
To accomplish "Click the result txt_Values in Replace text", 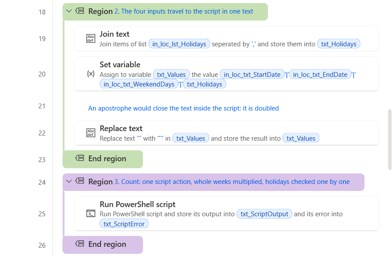I will [301, 138].
